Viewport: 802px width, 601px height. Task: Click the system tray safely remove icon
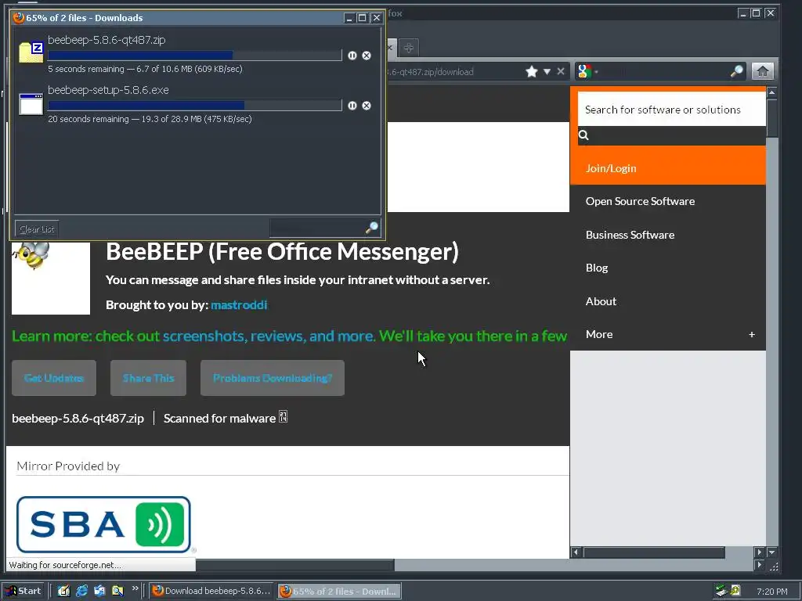pyautogui.click(x=735, y=591)
